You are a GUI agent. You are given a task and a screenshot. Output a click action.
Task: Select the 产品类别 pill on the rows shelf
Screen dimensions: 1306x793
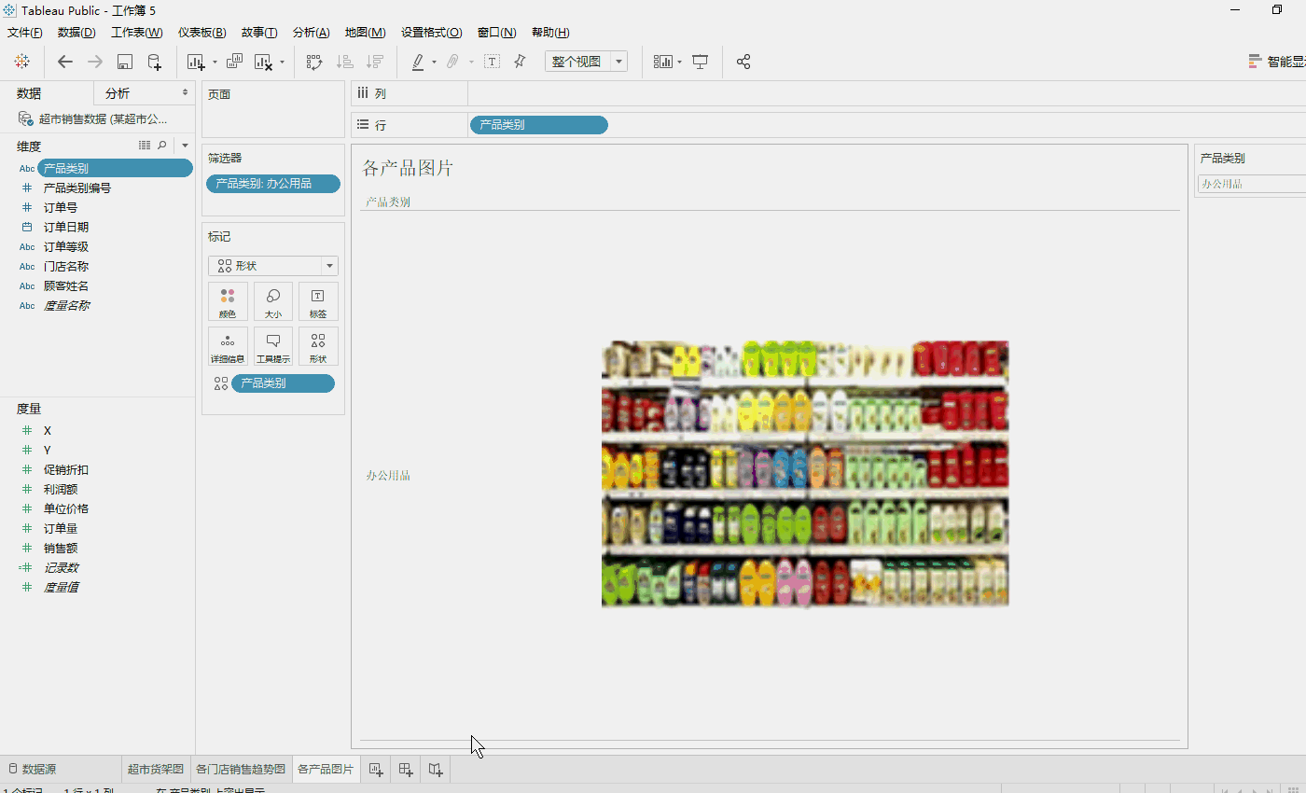tap(538, 125)
